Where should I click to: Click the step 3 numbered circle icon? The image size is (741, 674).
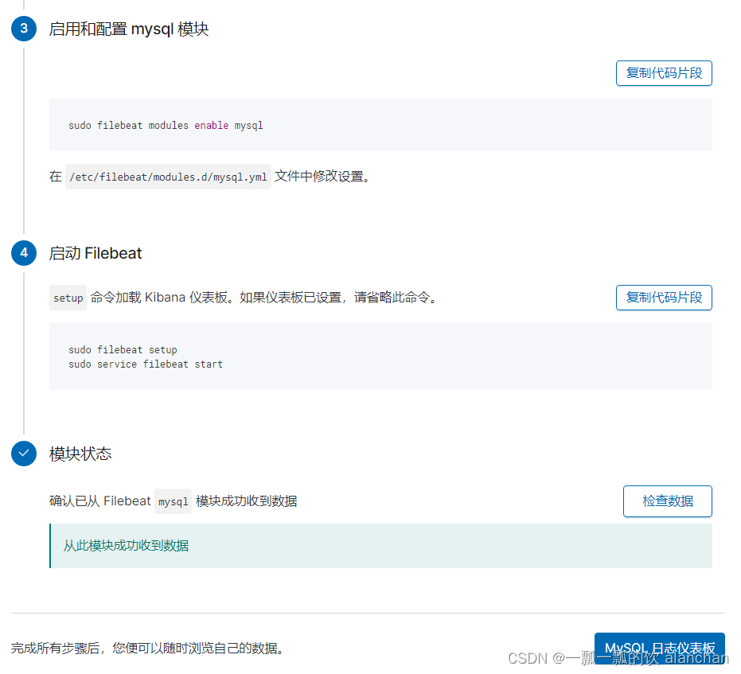23,28
